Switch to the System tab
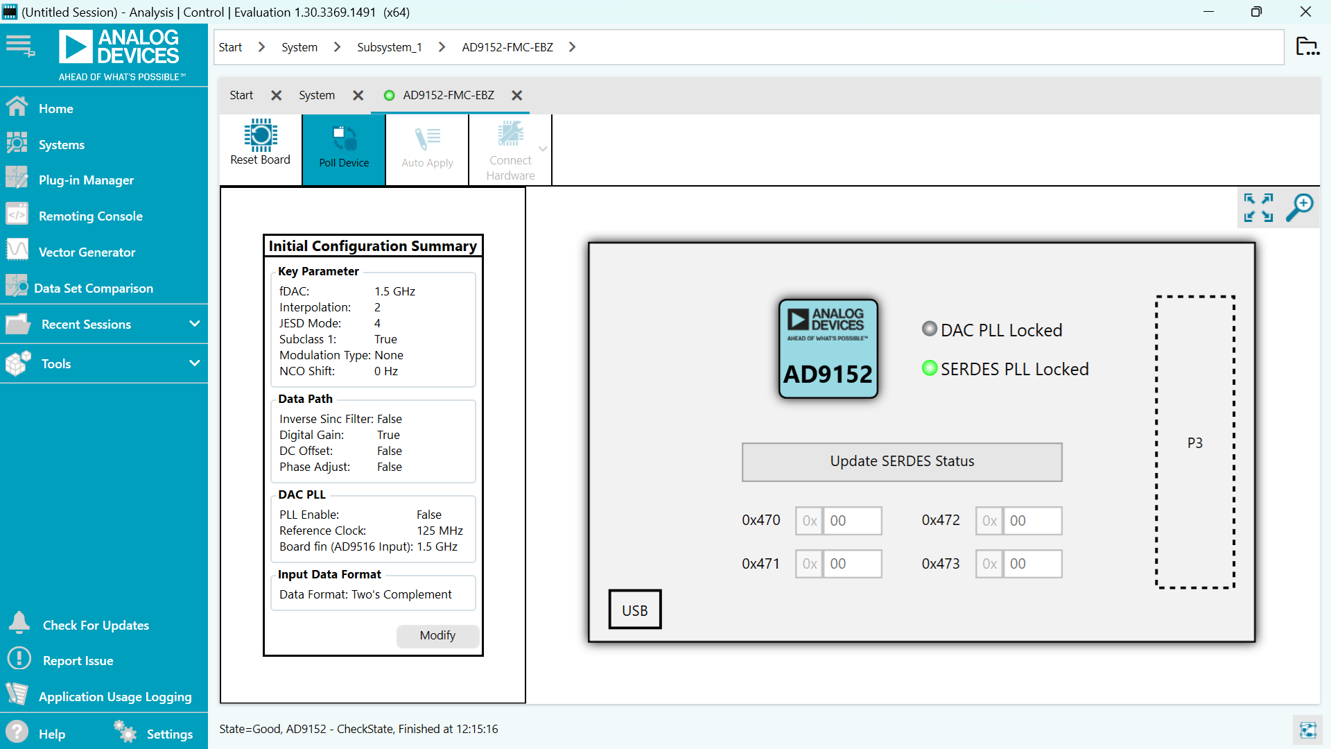This screenshot has height=749, width=1331. [317, 95]
